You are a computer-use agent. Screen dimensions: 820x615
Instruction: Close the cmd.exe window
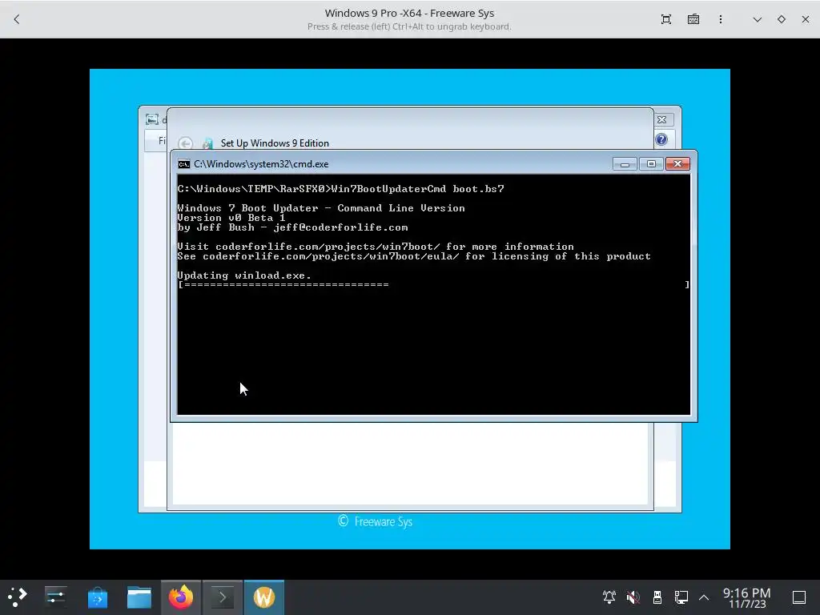[x=677, y=164]
